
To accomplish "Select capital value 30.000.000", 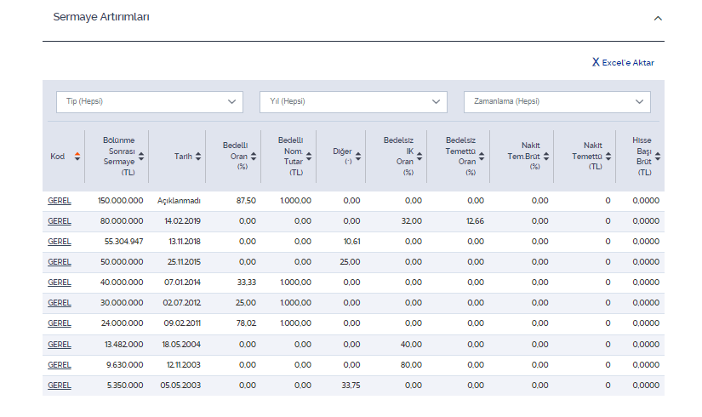I will click(x=122, y=303).
